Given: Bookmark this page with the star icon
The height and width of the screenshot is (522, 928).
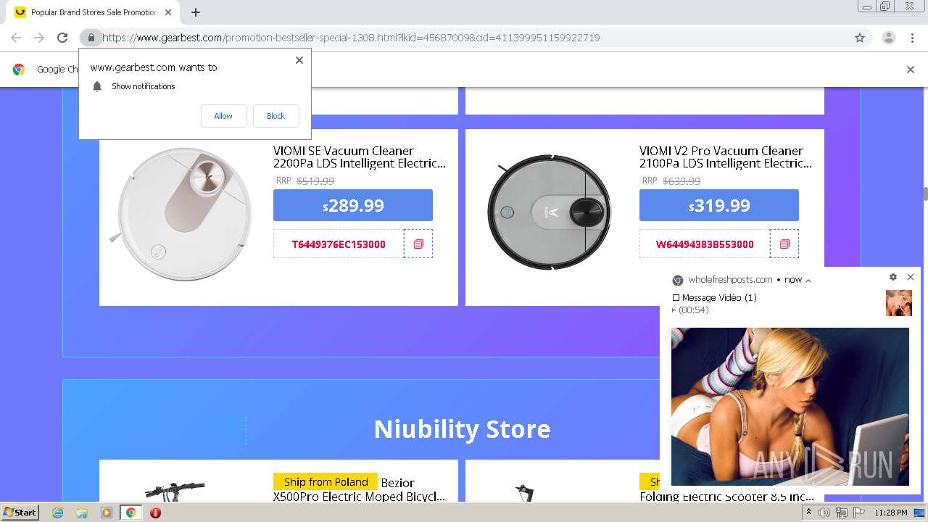Looking at the screenshot, I should [860, 38].
